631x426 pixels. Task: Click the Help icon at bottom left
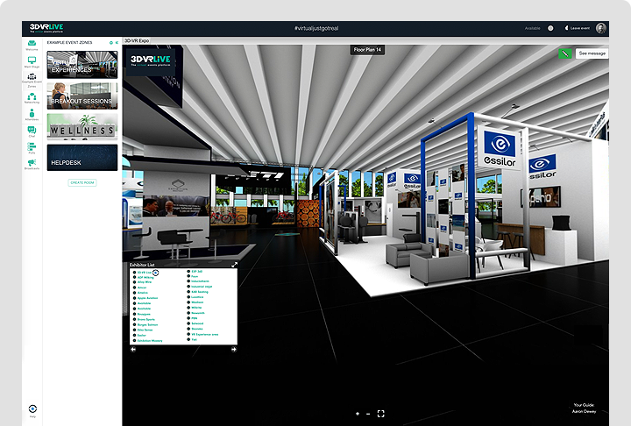(32, 409)
